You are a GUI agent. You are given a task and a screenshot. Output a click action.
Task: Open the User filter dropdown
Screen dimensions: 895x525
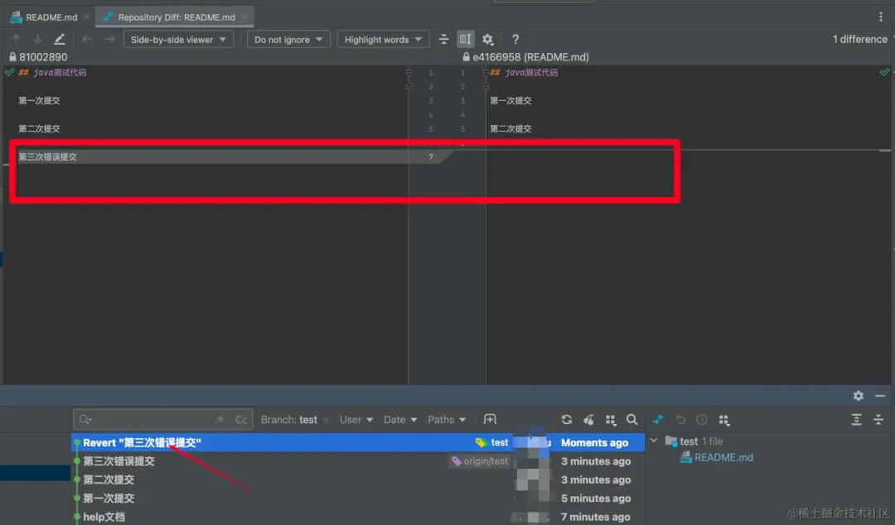[356, 420]
